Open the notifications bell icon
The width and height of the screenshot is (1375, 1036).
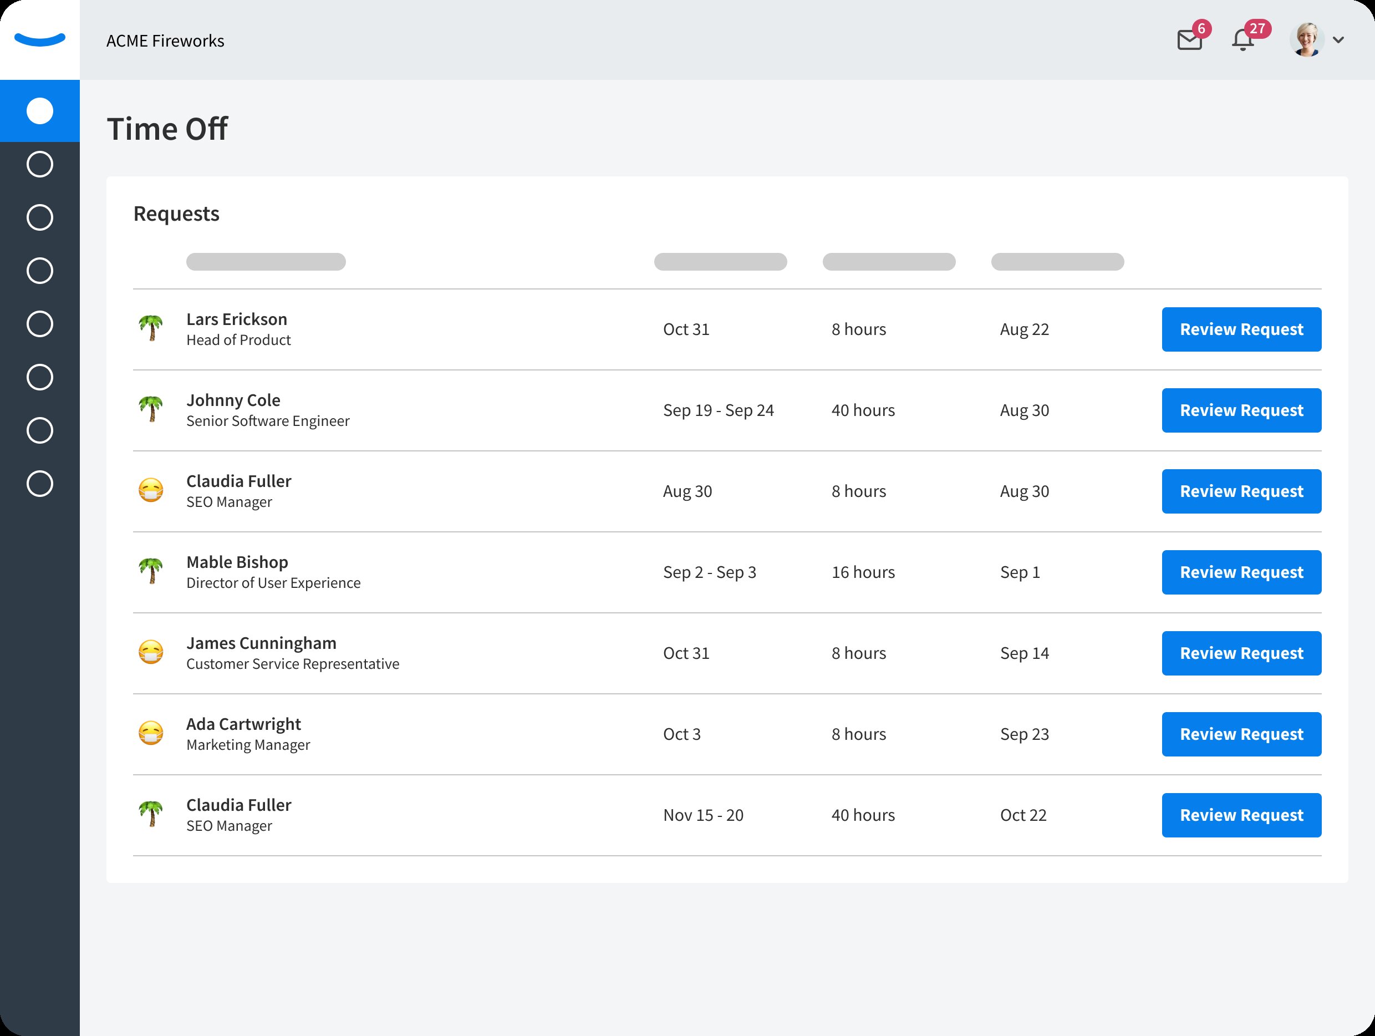[x=1242, y=40]
